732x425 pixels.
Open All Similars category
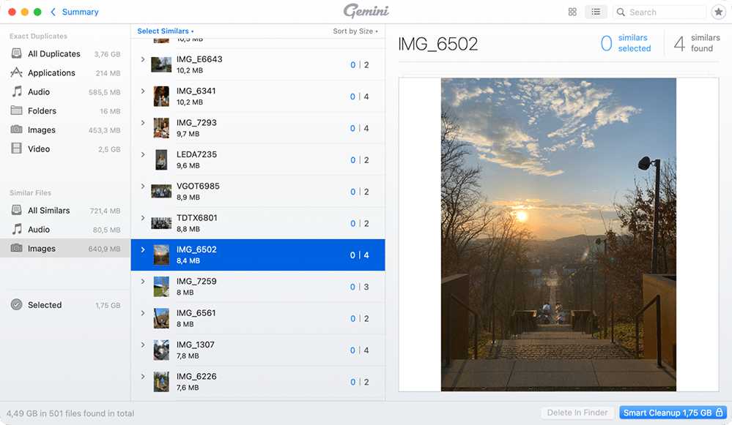click(65, 210)
